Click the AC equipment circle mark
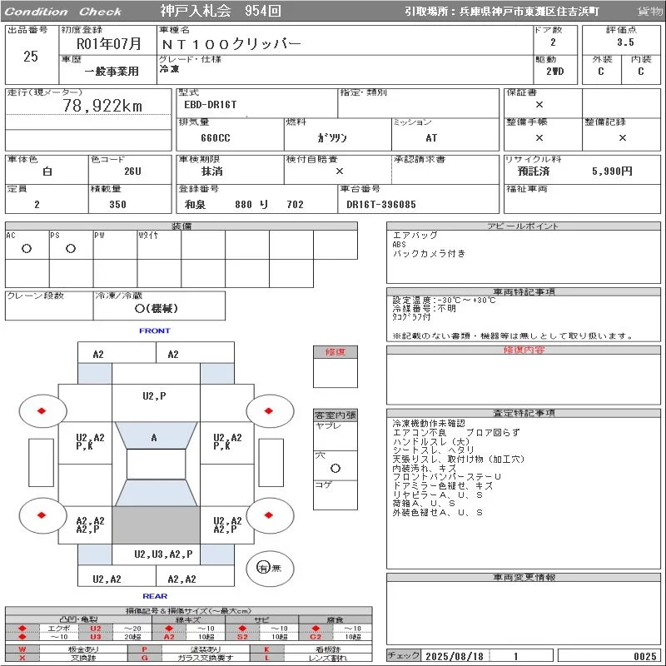The image size is (666, 666). coord(27,249)
